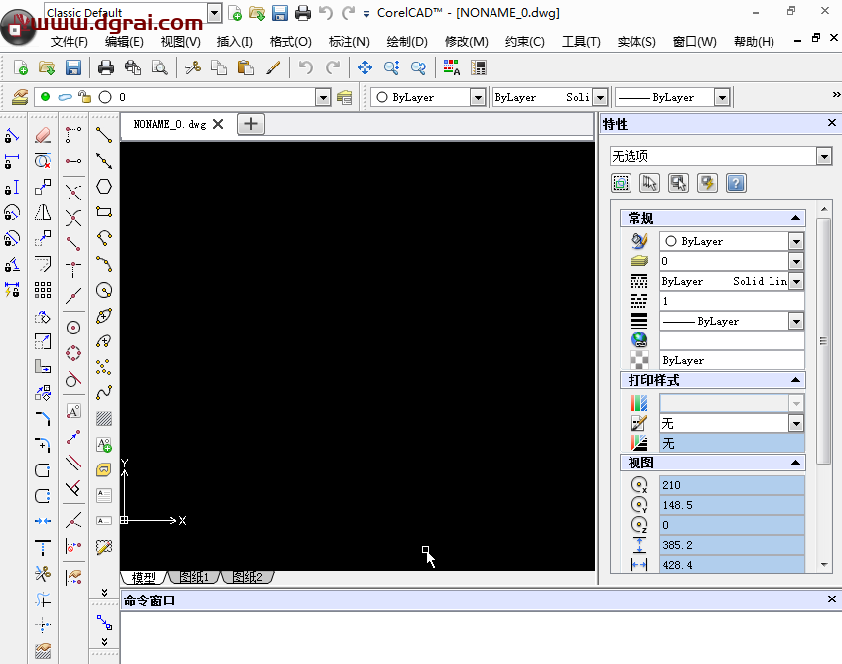Open the ByLayer Soli linestyle dropdown

pos(600,97)
